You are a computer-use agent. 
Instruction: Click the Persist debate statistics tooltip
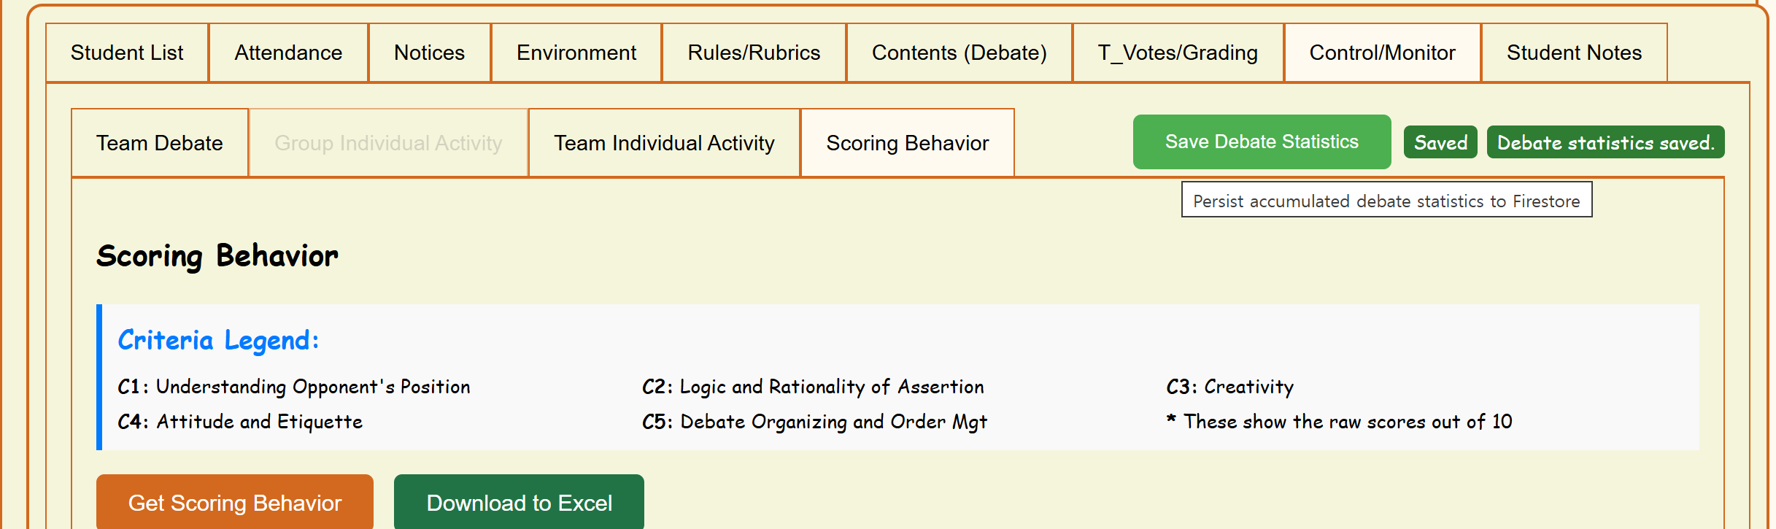(1386, 201)
